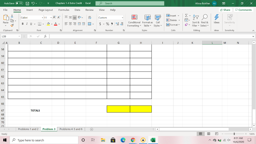
Task: Open the Data ribbon tab
Action: click(77, 10)
